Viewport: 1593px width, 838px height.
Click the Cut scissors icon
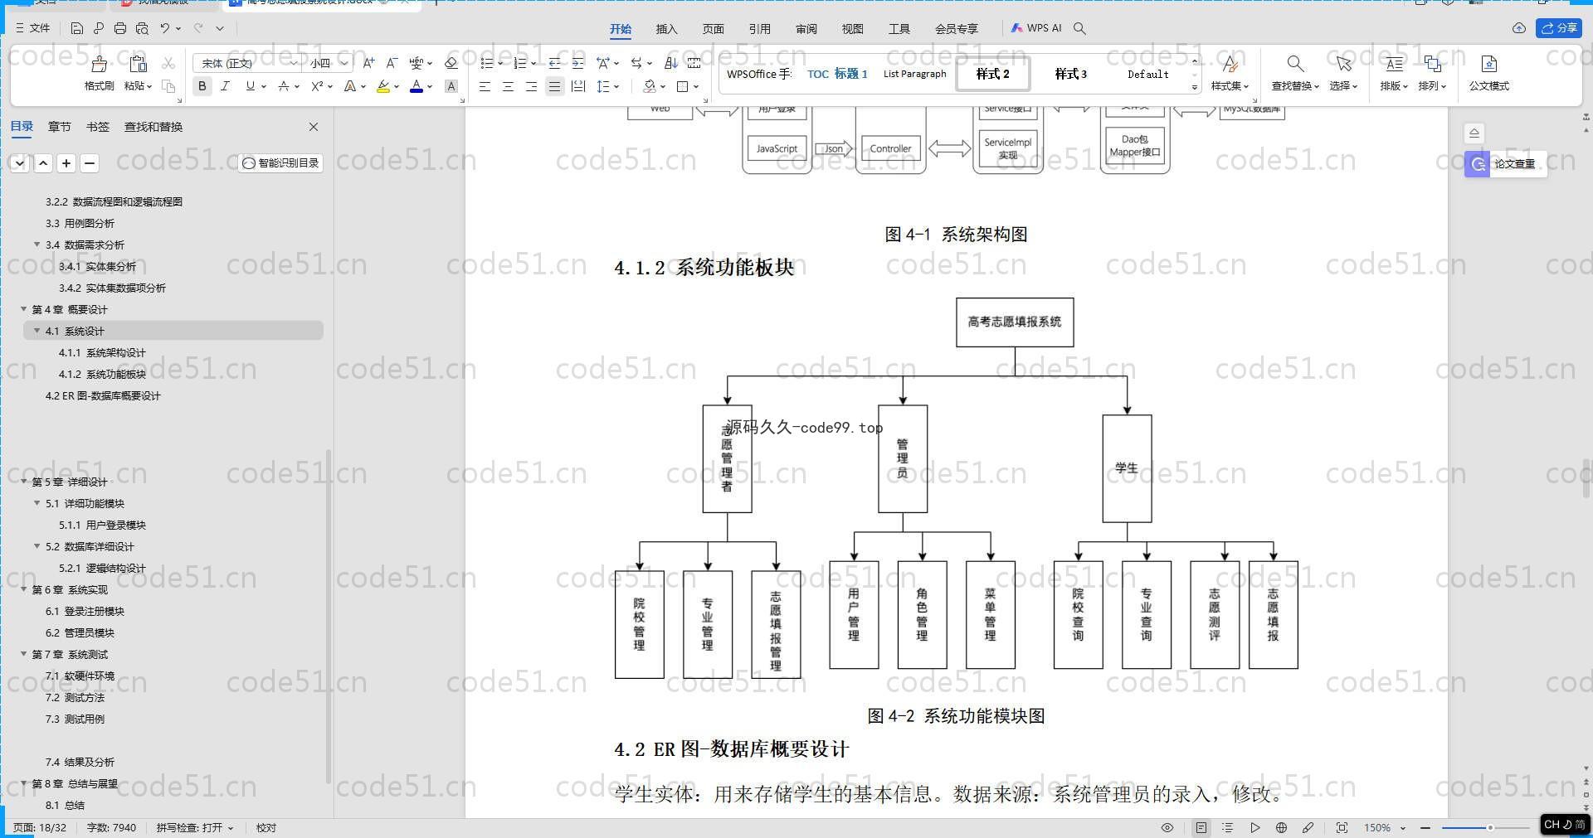click(168, 63)
